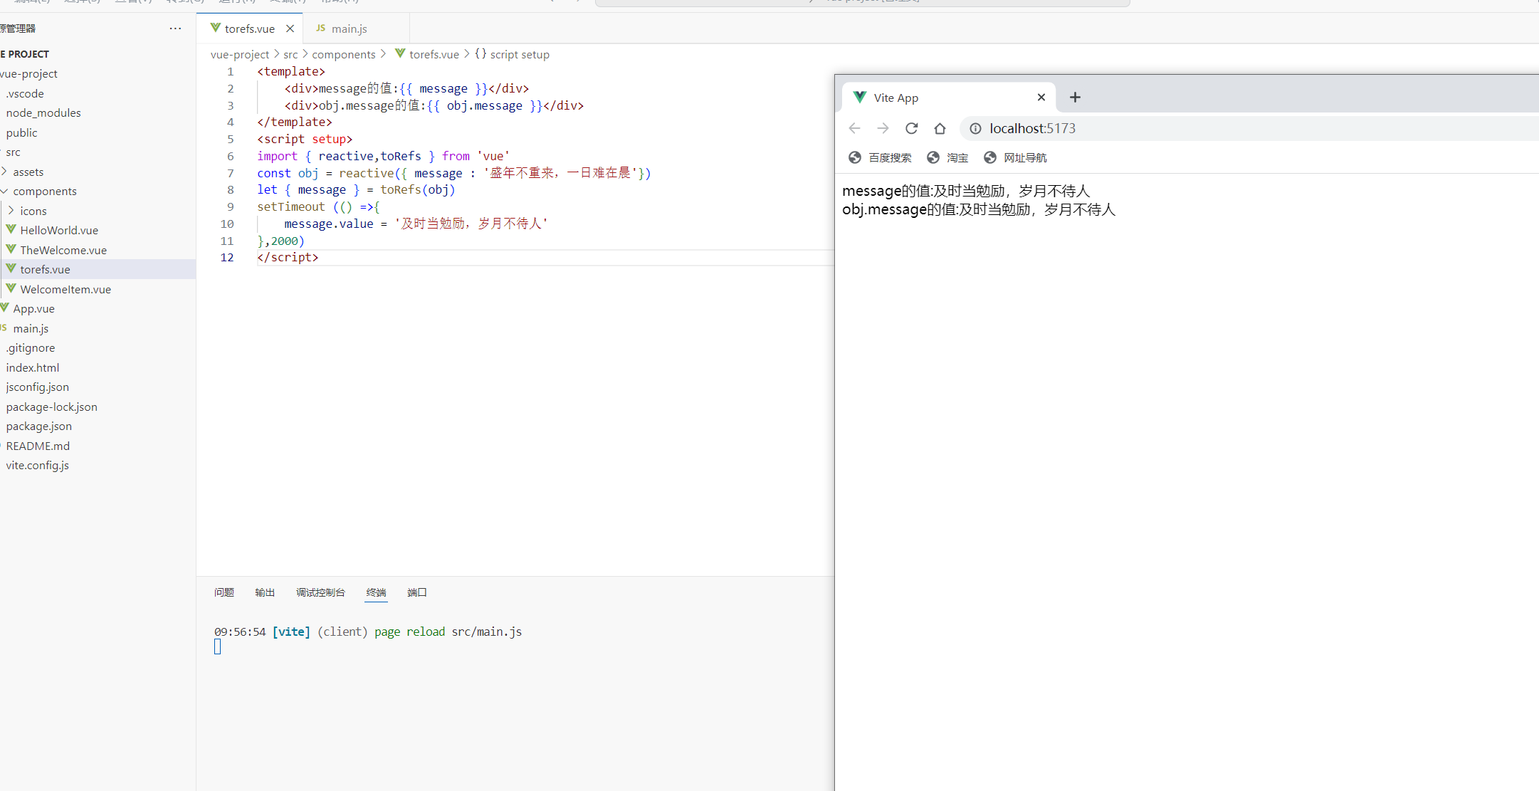
Task: Open the explorer more actions ellipsis menu
Action: click(175, 28)
